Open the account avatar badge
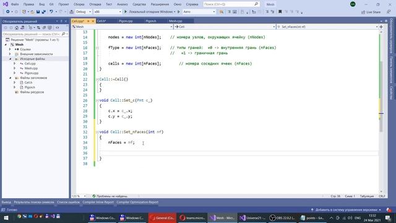The width and height of the screenshot is (396, 223). tap(353, 4)
